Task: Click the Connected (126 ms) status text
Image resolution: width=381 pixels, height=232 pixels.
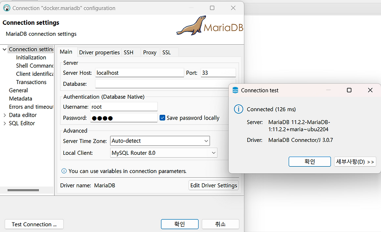Action: point(271,109)
